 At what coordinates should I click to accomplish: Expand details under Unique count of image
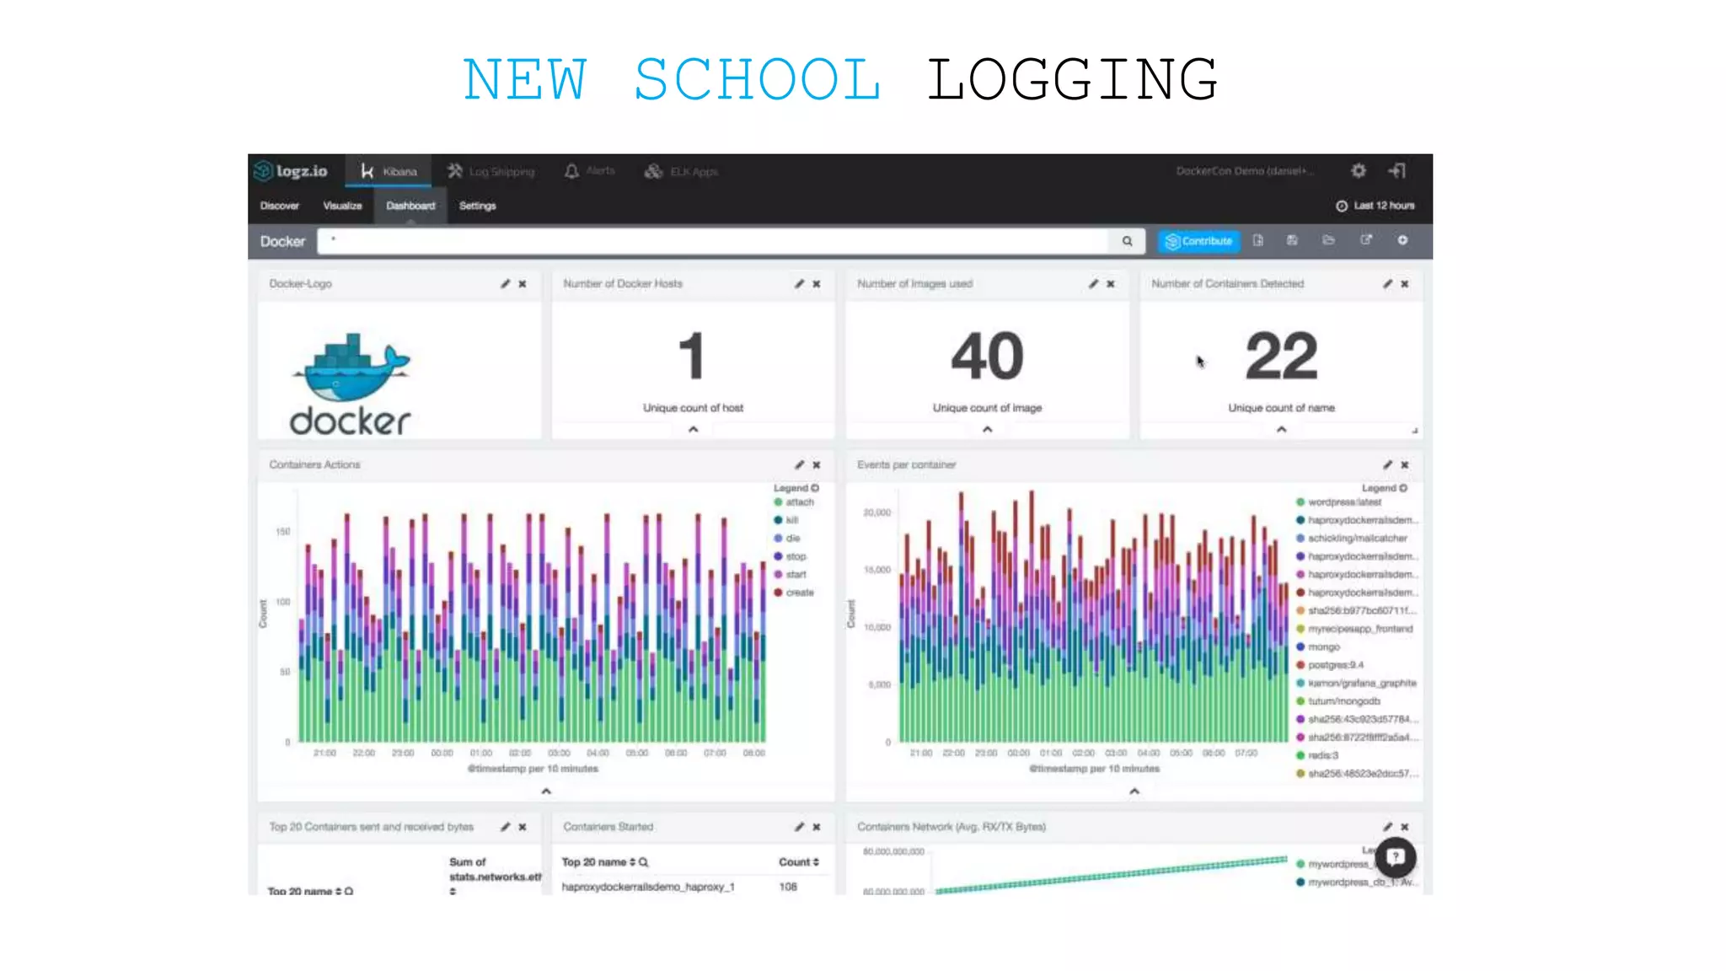(x=987, y=429)
